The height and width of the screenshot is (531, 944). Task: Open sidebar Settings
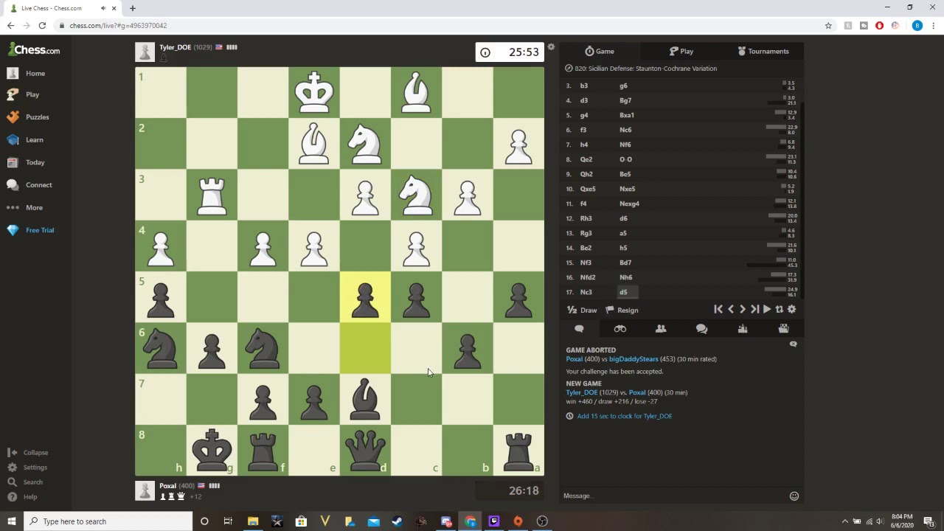click(x=27, y=467)
